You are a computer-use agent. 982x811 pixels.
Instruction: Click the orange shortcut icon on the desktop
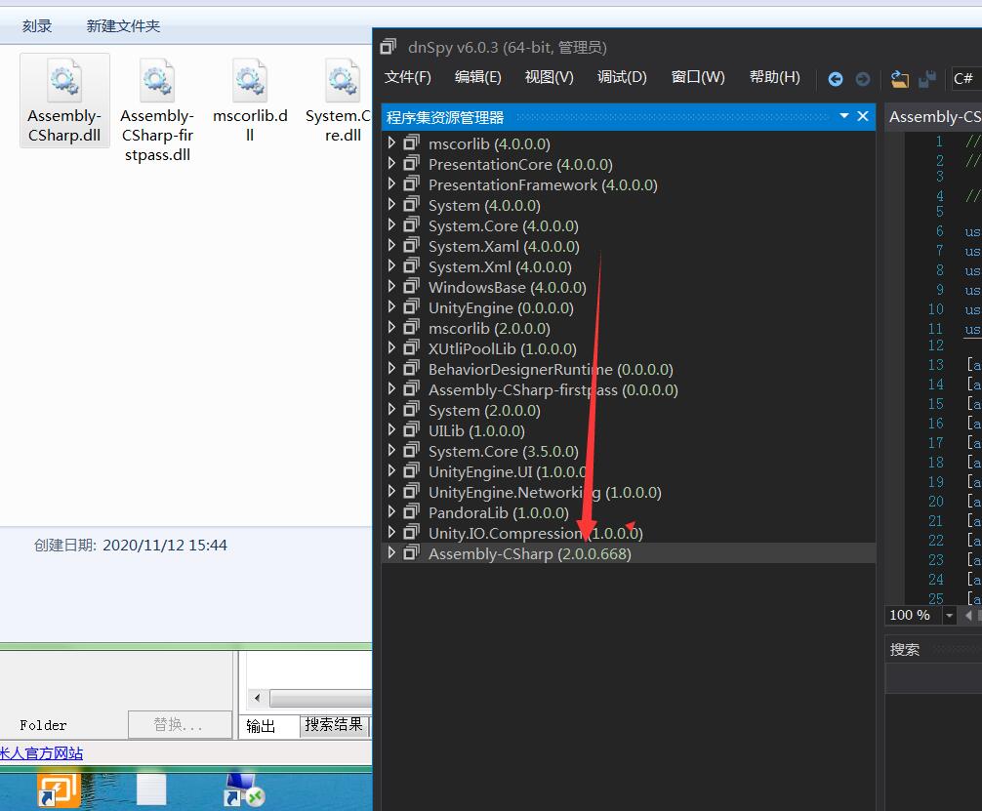59,790
